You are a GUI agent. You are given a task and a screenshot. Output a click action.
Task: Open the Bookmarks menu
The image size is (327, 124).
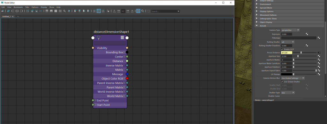pyautogui.click(x=18, y=7)
